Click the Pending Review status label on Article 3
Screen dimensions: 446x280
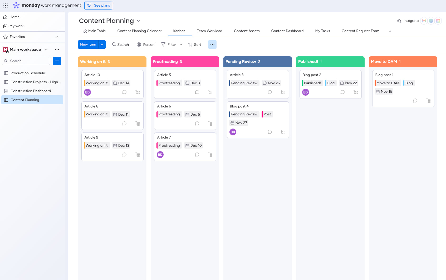[x=244, y=83]
